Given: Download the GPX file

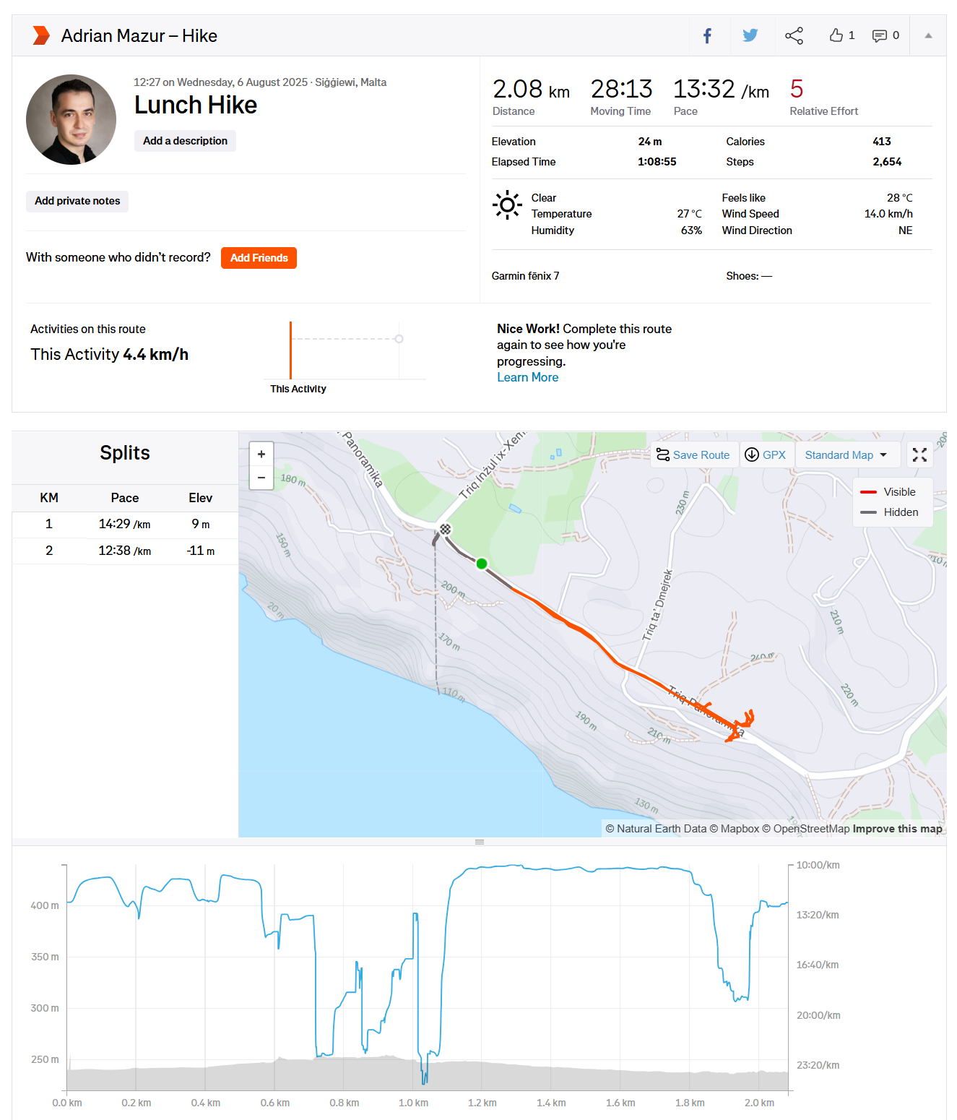Looking at the screenshot, I should 765,455.
